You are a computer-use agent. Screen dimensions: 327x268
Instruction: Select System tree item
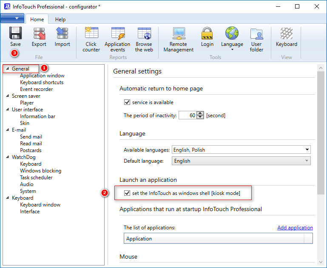28,191
